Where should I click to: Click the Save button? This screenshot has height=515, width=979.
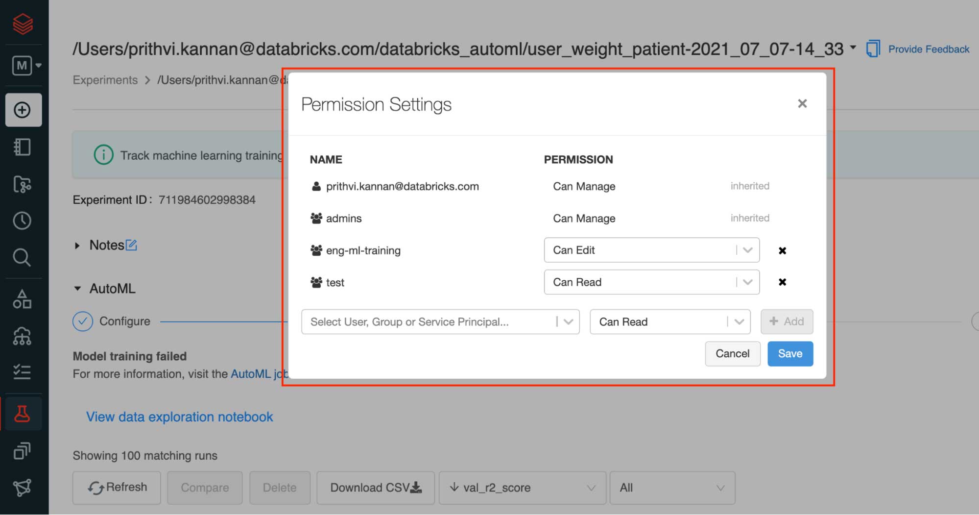[x=789, y=354]
